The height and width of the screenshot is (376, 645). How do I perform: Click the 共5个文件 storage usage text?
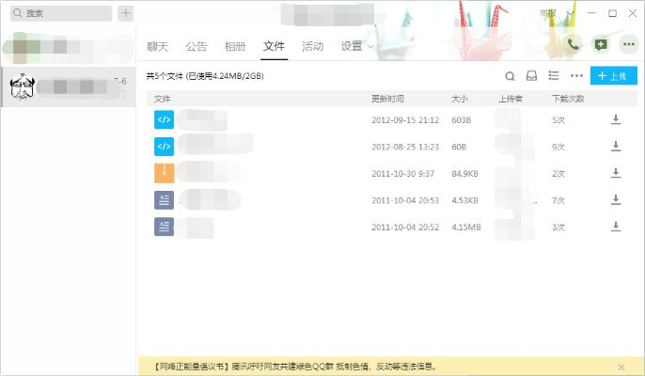click(205, 76)
